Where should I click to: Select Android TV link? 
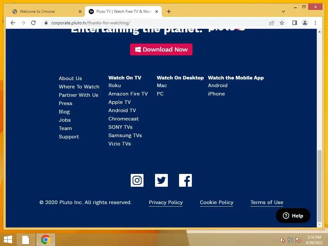point(122,111)
